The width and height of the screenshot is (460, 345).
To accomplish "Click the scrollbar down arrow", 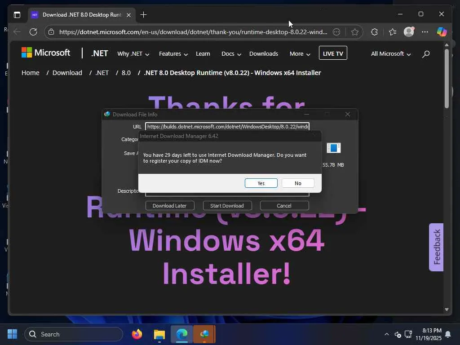I will [x=447, y=310].
